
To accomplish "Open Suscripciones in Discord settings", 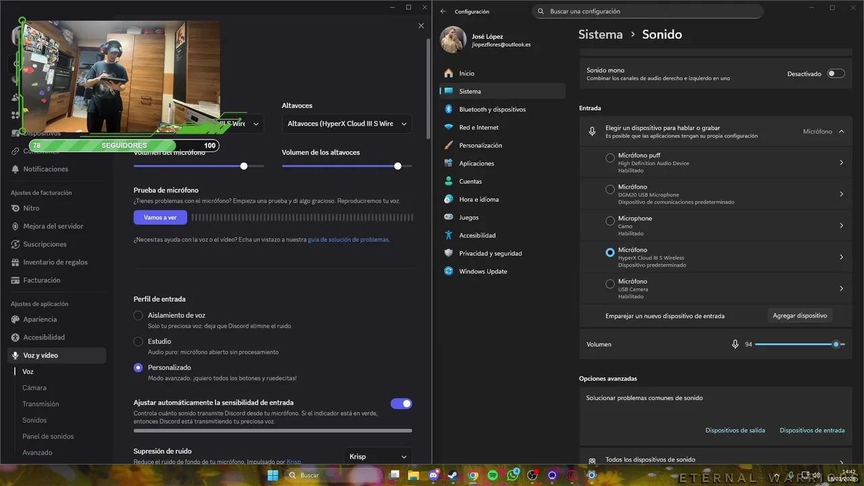I will click(x=45, y=244).
